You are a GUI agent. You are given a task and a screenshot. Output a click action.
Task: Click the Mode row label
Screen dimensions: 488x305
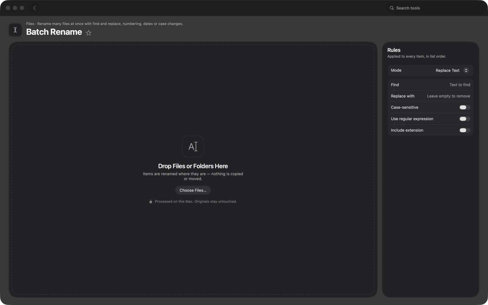click(x=396, y=70)
